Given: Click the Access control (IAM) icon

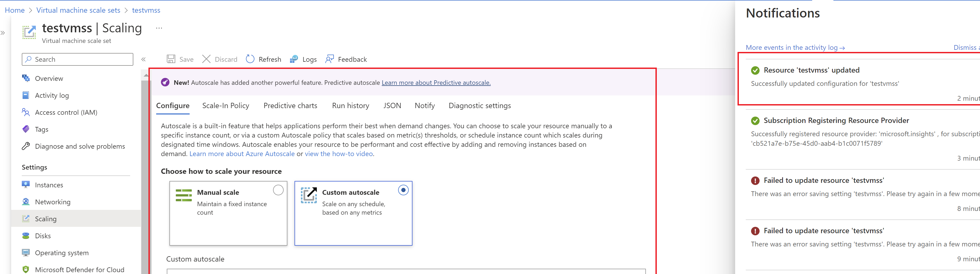Looking at the screenshot, I should (x=26, y=112).
